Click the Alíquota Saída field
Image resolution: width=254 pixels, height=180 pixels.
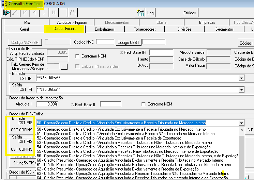[x=219, y=52]
